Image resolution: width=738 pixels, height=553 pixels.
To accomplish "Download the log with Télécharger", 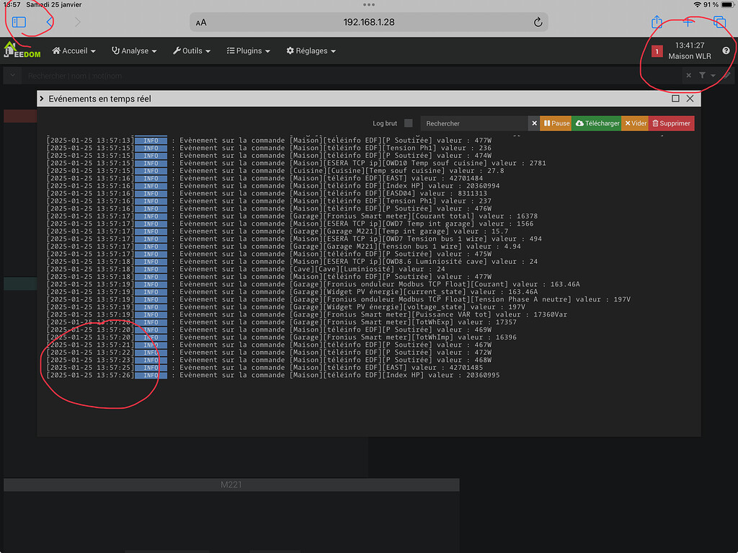I will coord(597,123).
